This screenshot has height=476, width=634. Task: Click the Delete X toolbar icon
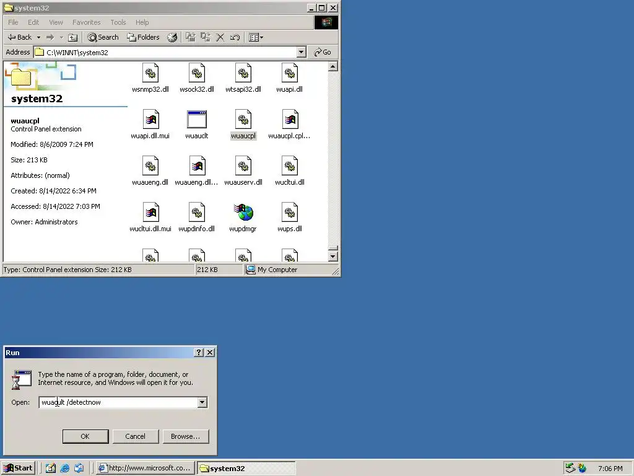pos(220,37)
